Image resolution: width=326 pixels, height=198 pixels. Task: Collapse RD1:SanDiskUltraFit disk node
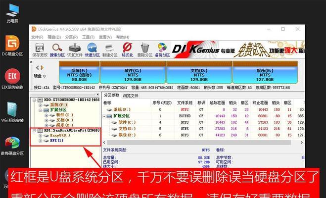click(x=35, y=130)
